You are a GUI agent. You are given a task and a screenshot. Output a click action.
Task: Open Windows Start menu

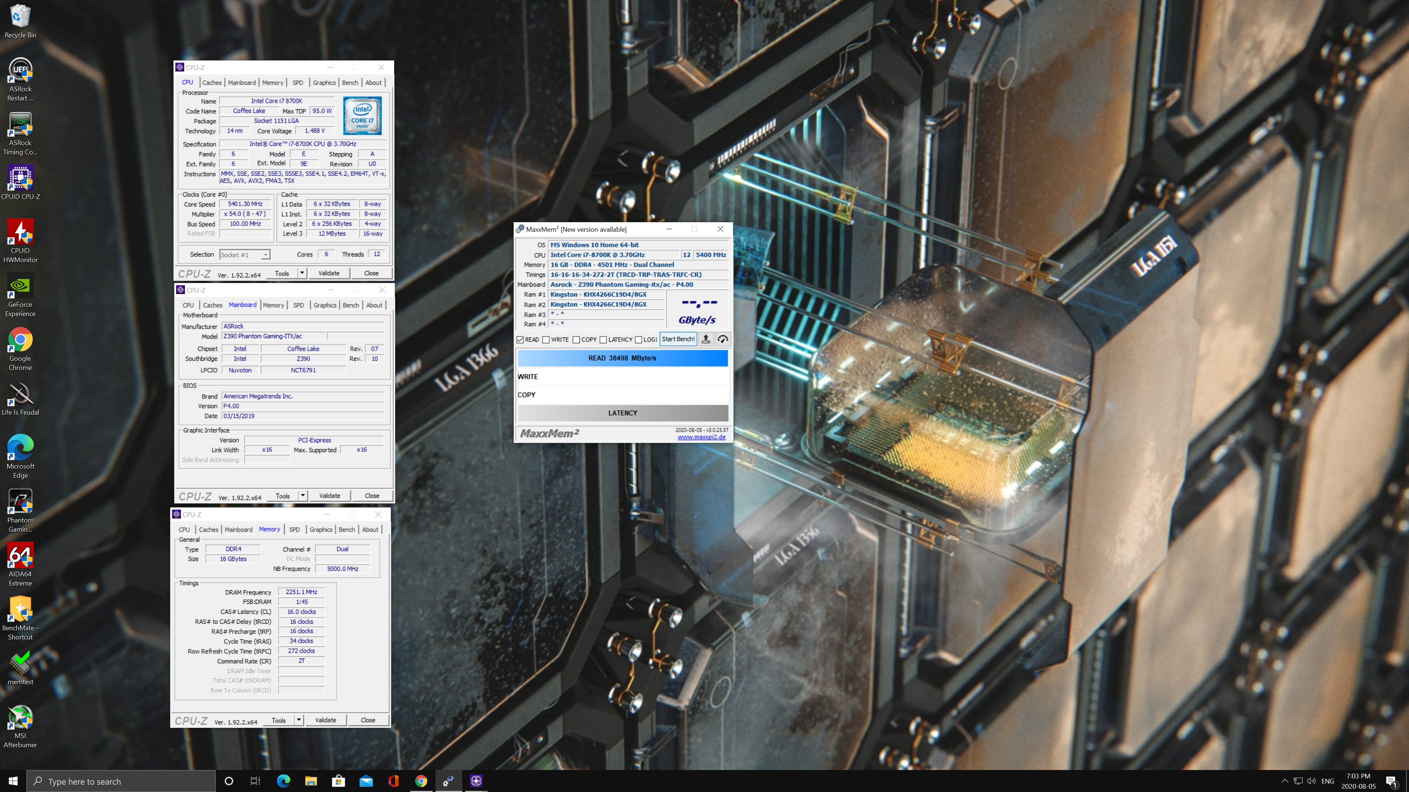click(13, 781)
